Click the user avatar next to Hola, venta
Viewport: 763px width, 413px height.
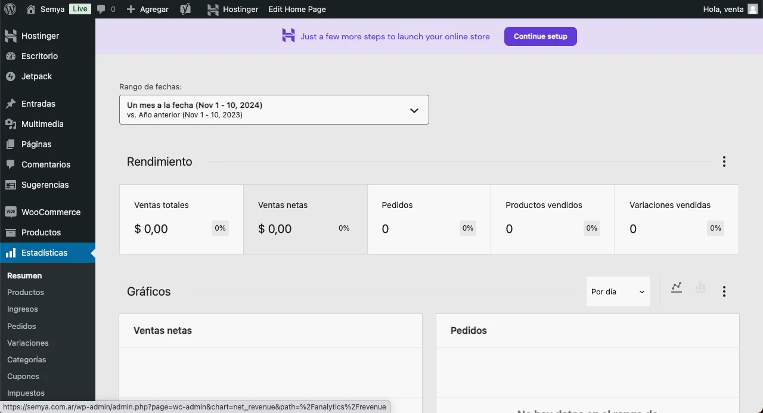point(752,9)
